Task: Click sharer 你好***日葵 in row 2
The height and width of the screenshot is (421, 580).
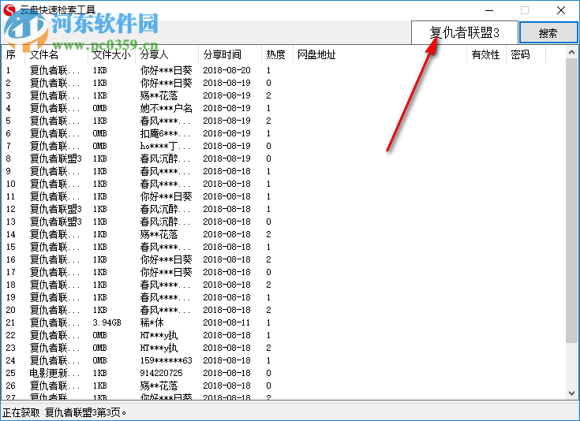Action: tap(166, 83)
